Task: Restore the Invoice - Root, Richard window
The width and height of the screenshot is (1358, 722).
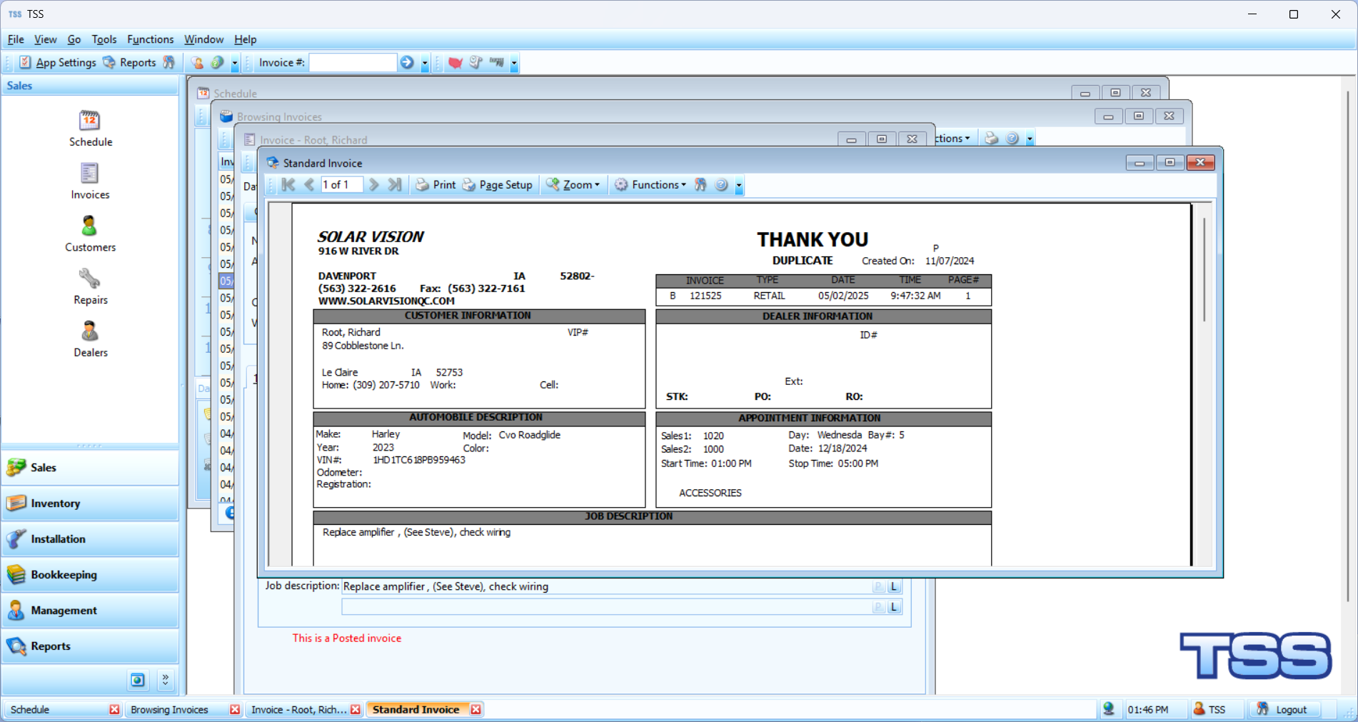Action: point(882,139)
